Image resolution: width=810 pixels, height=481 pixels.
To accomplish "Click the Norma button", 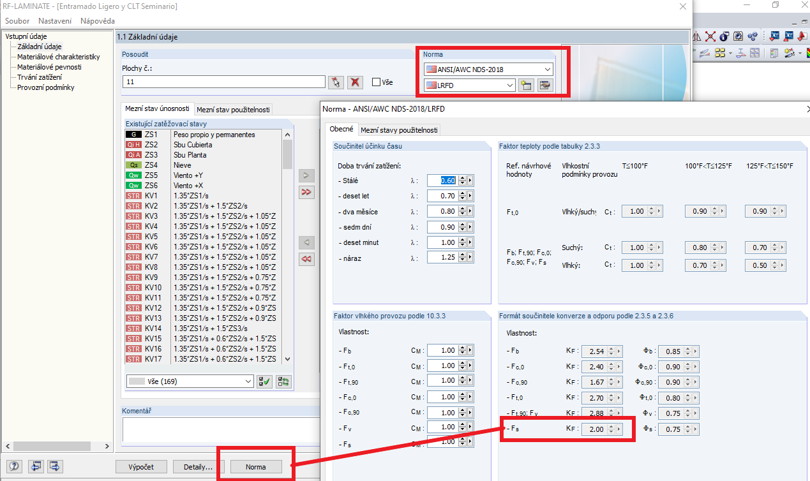I will (256, 467).
